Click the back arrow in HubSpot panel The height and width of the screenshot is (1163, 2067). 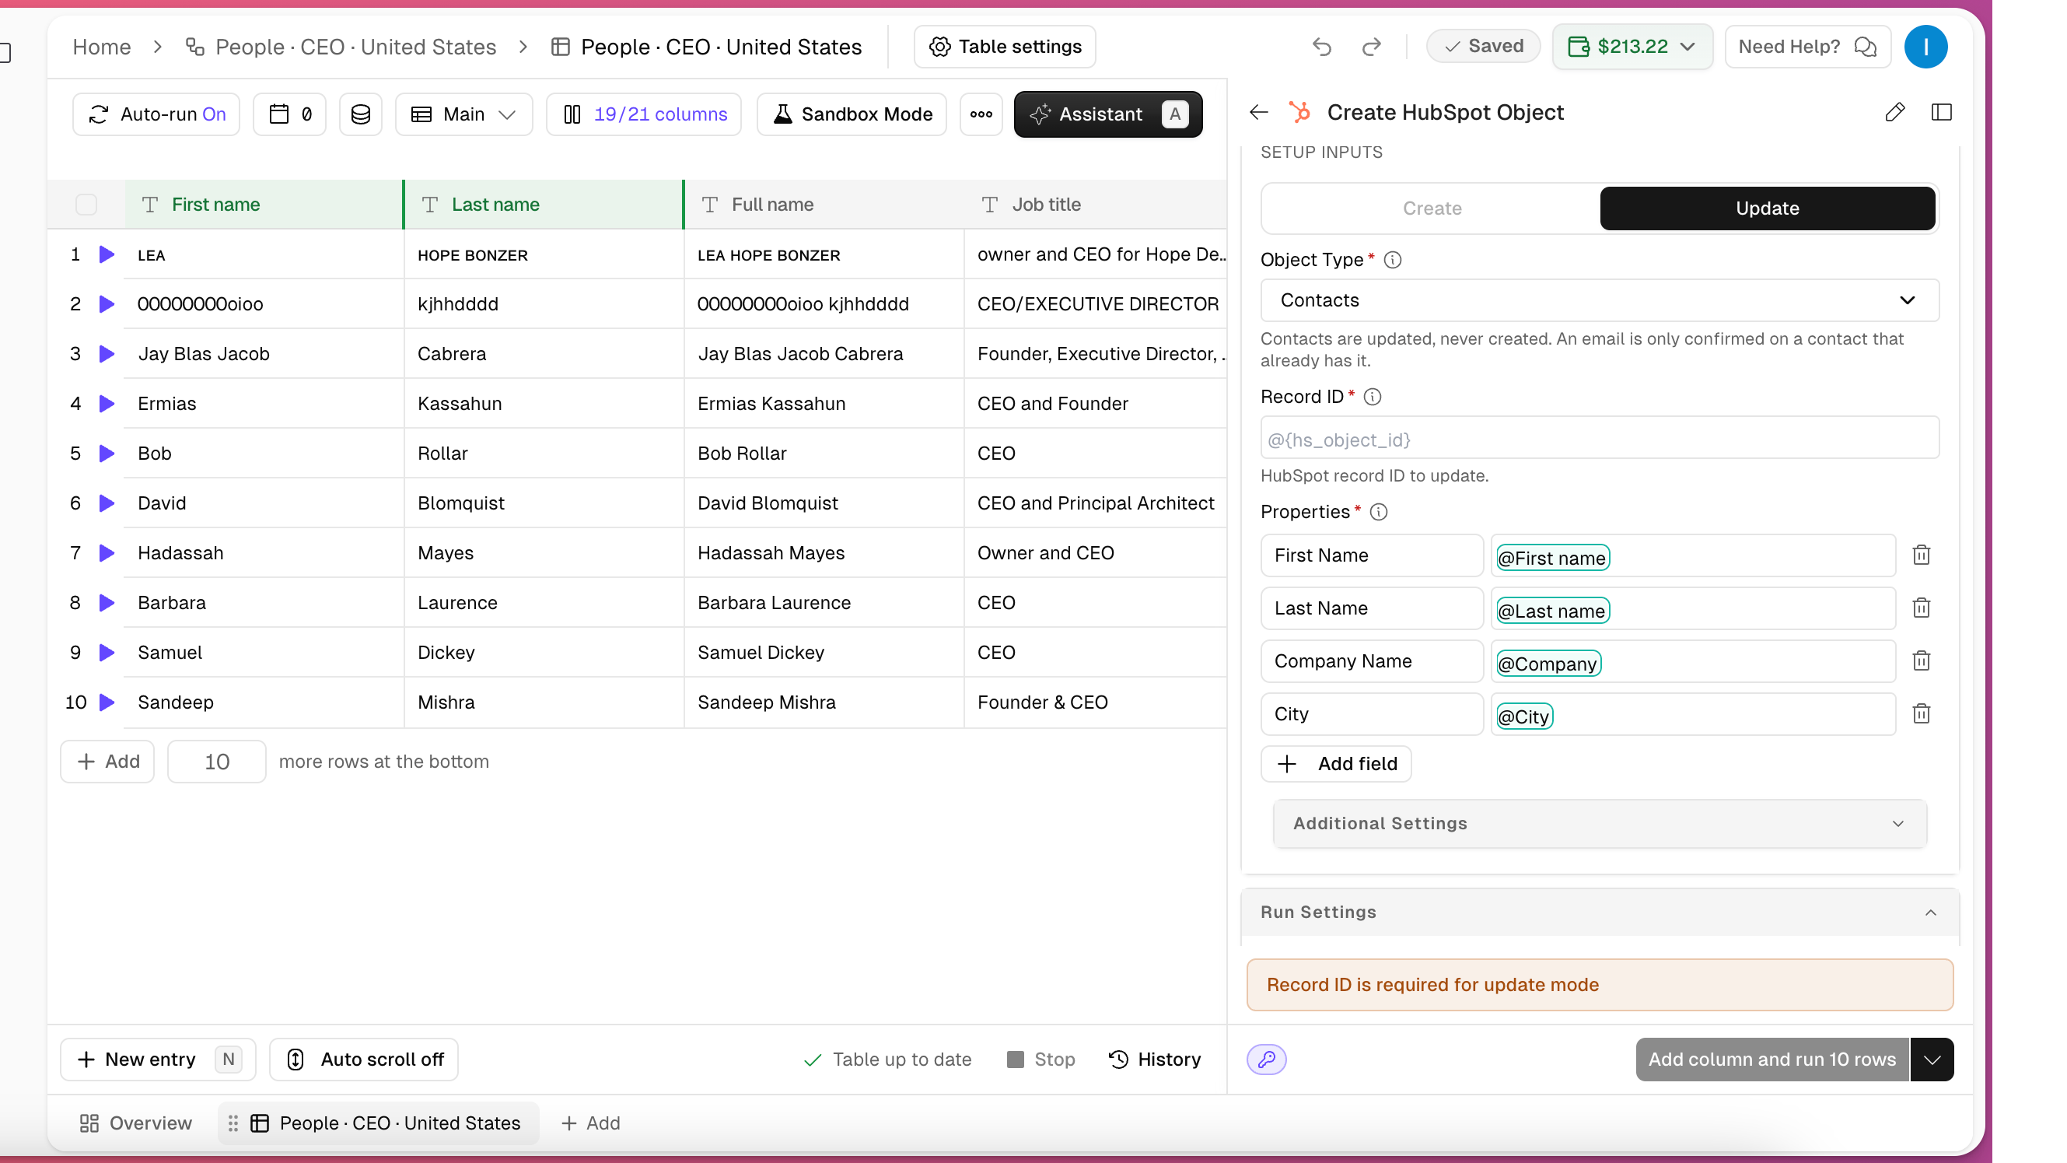(1258, 112)
